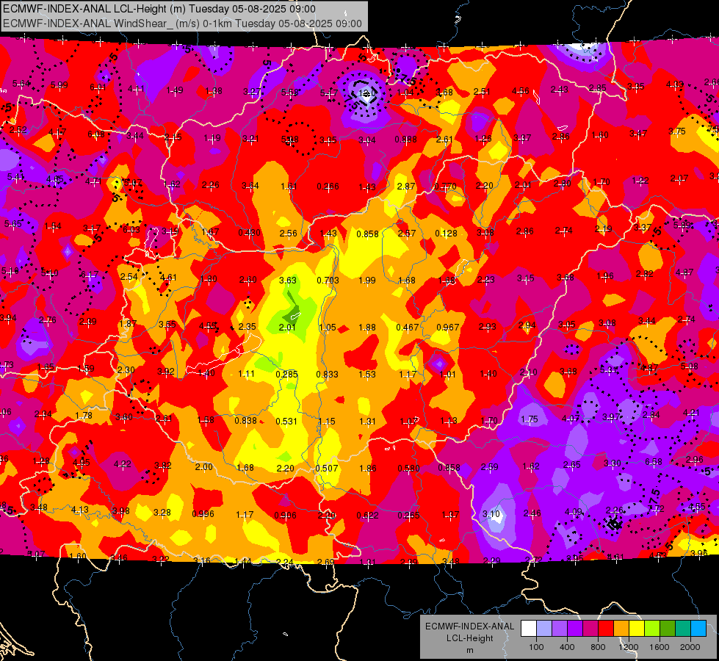
Task: Click the magenta-pink legend swatch
Action: pyautogui.click(x=590, y=629)
